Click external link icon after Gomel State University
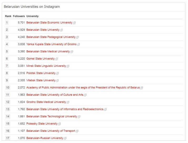The height and width of the screenshot is (143, 188). coord(57,59)
